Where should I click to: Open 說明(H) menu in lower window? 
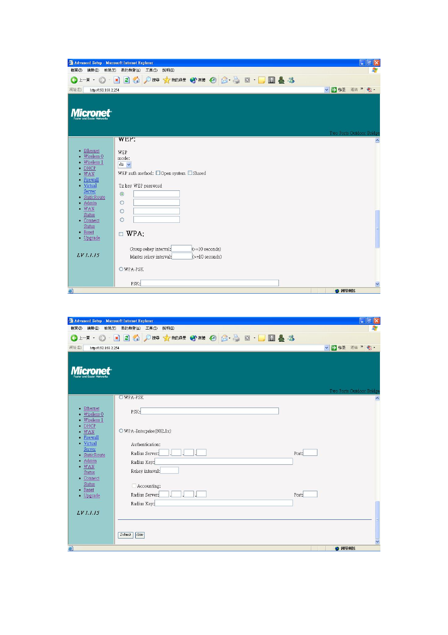pyautogui.click(x=168, y=328)
